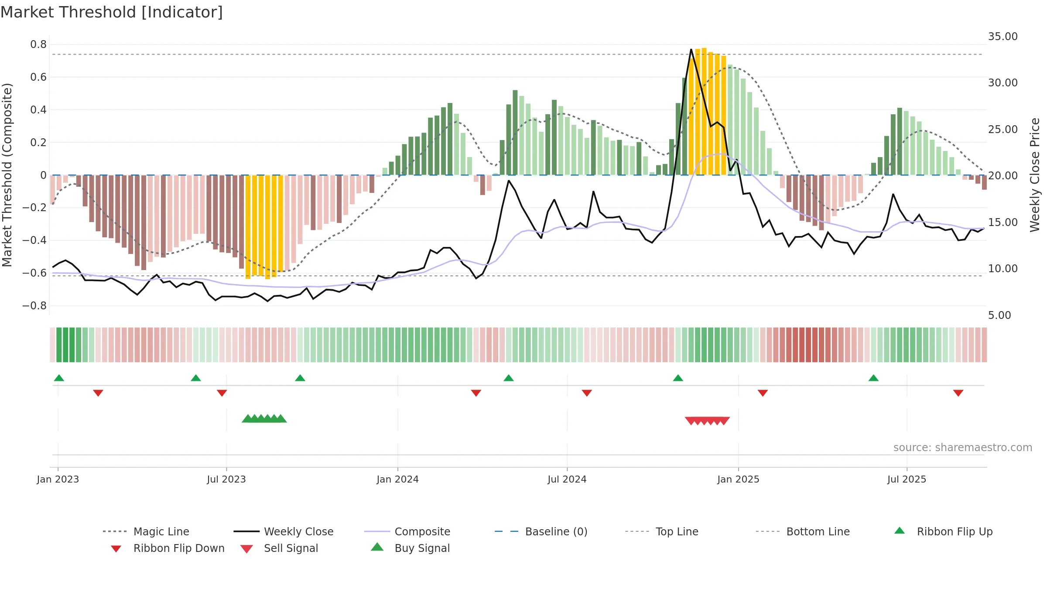Click the yellow positive bars before Jan 2025
Viewport: 1047px width, 589px height.
708,112
